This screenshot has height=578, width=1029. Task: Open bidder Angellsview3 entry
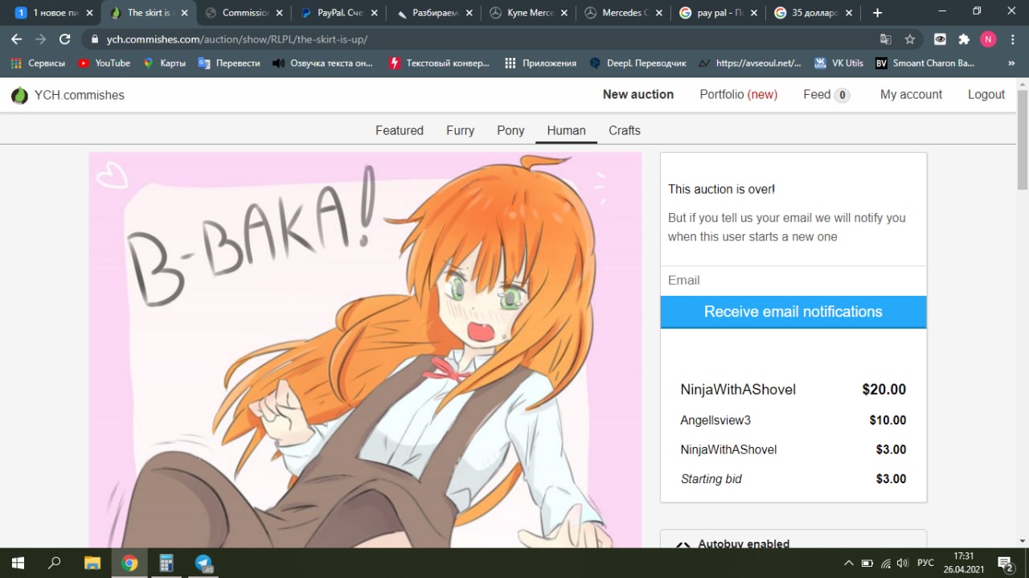715,420
